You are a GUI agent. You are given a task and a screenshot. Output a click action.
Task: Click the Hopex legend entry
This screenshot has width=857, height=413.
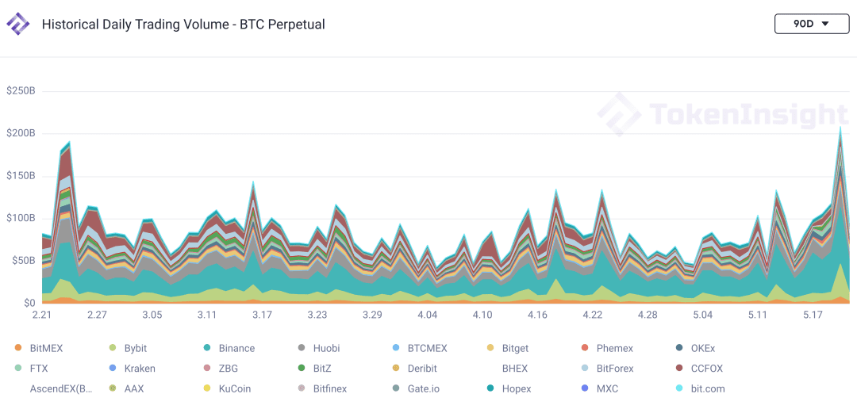[x=509, y=389]
